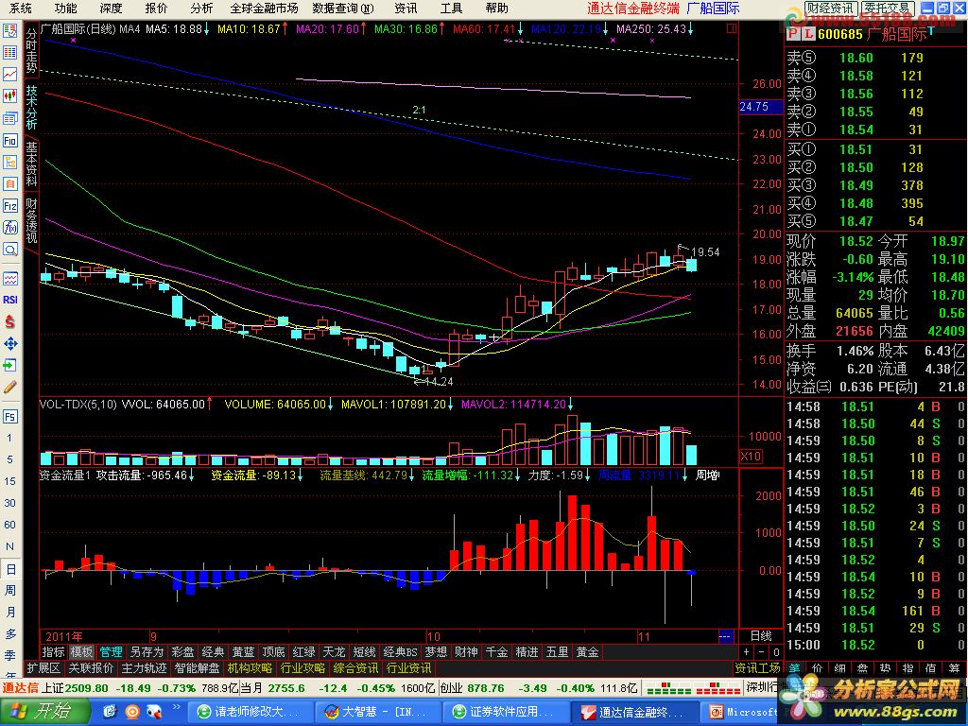Click the tree structure icon in sidebar
The height and width of the screenshot is (726, 968).
(x=9, y=163)
